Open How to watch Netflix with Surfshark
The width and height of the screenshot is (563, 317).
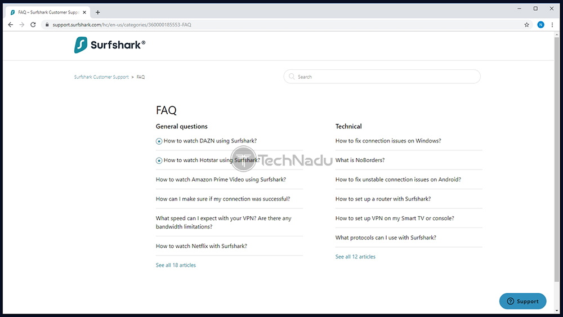click(x=202, y=246)
